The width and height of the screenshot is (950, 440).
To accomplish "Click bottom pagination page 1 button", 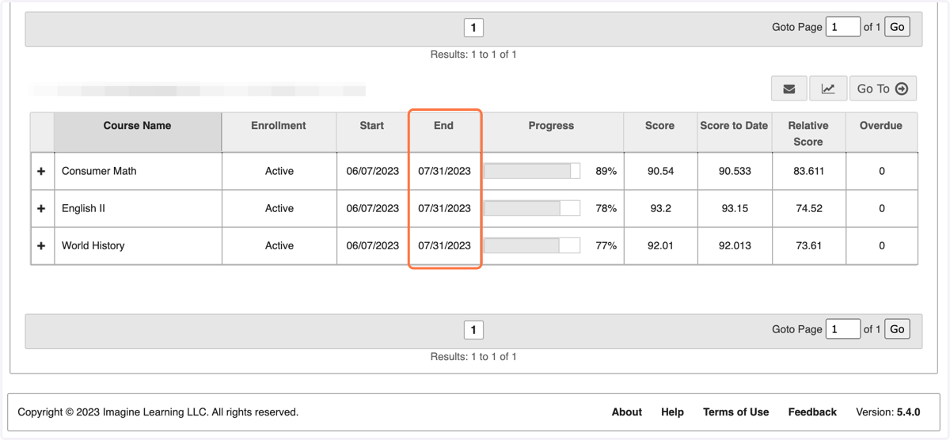I will coord(473,330).
